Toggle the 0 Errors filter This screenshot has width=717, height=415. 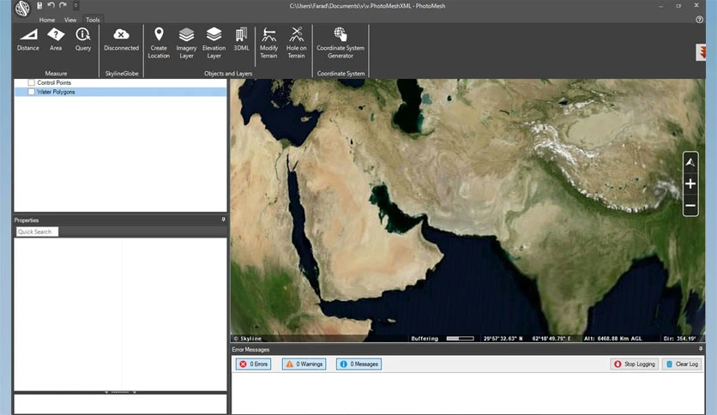pos(254,364)
